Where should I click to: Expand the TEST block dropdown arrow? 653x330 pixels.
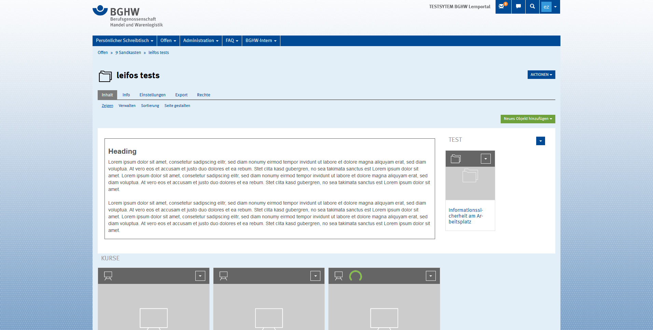click(x=540, y=141)
